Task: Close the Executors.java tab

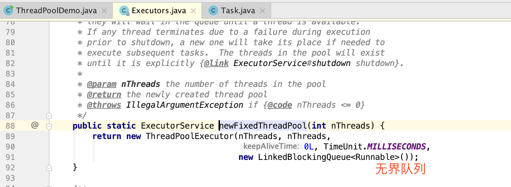Action: [193, 11]
